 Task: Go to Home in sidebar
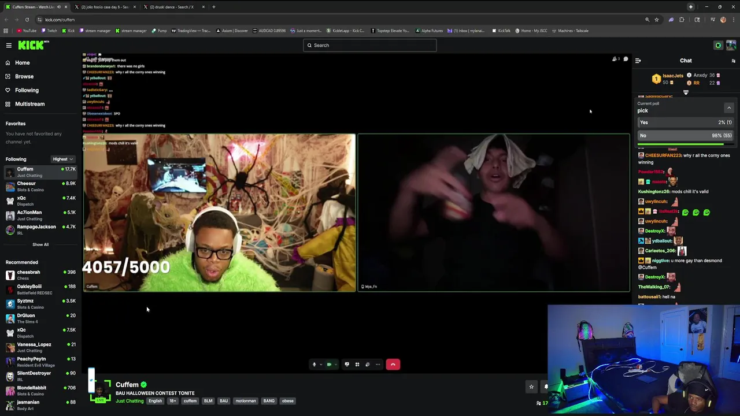[23, 62]
